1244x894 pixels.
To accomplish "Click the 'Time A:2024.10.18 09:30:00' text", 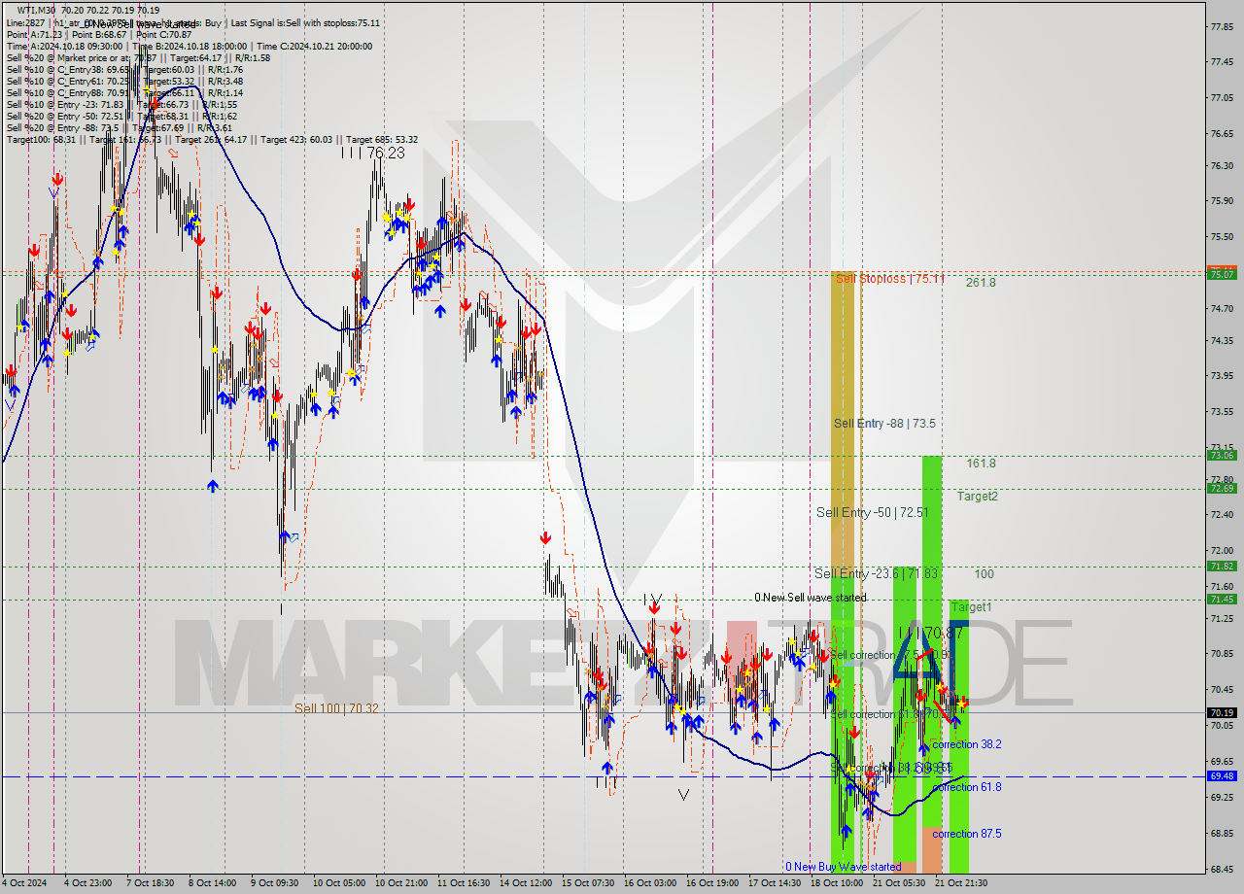I will 64,47.
